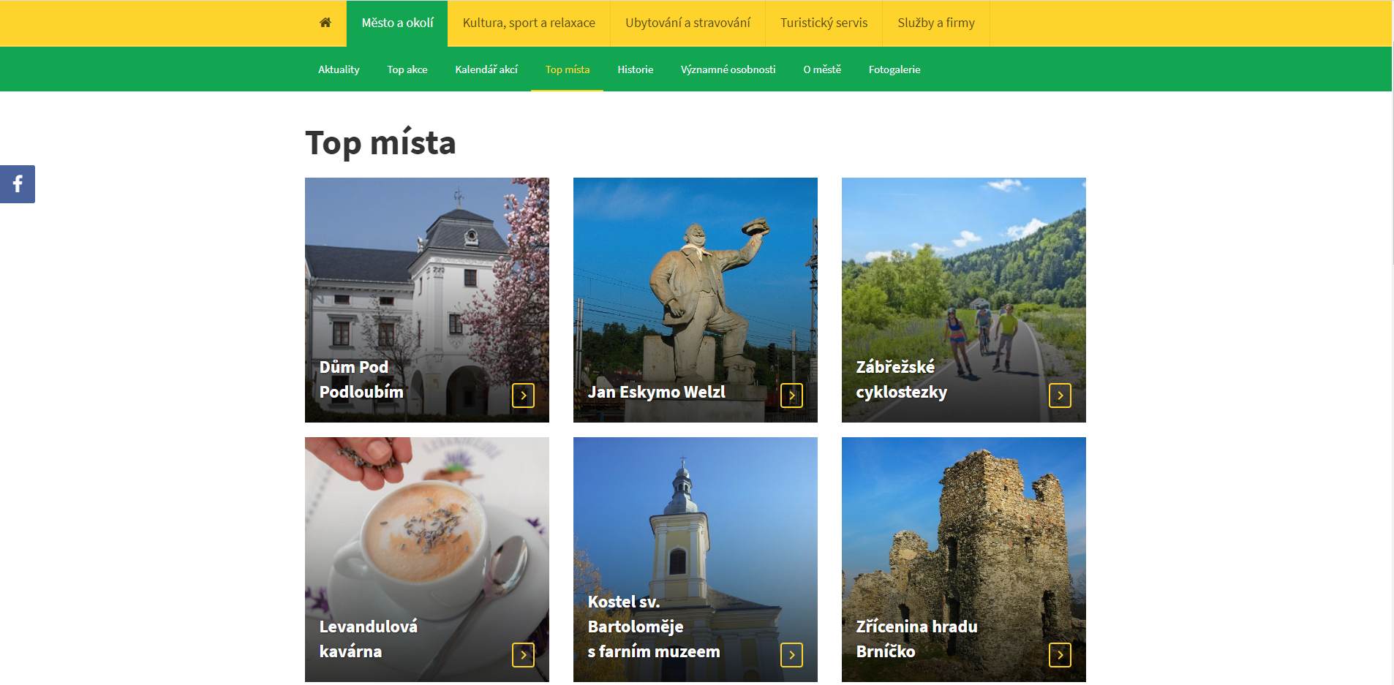Viewport: 1394px width, 685px height.
Task: Switch to the Aktuality submenu tab
Action: (339, 69)
